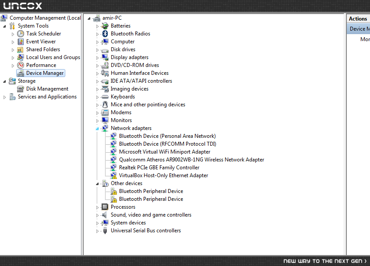
Task: Select the Computer Management (Local) root
Action: coord(45,18)
